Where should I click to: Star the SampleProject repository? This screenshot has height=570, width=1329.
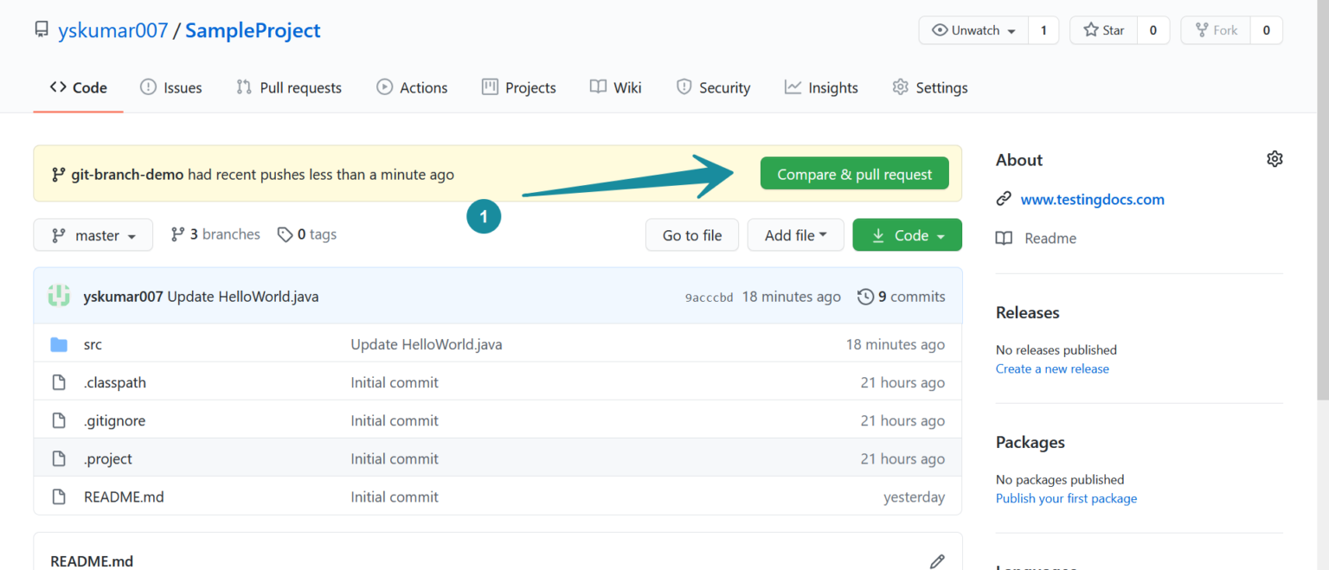pos(1102,29)
